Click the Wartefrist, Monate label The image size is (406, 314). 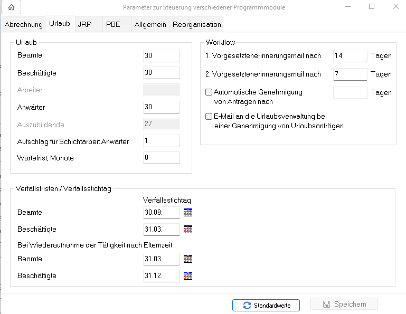tap(45, 158)
